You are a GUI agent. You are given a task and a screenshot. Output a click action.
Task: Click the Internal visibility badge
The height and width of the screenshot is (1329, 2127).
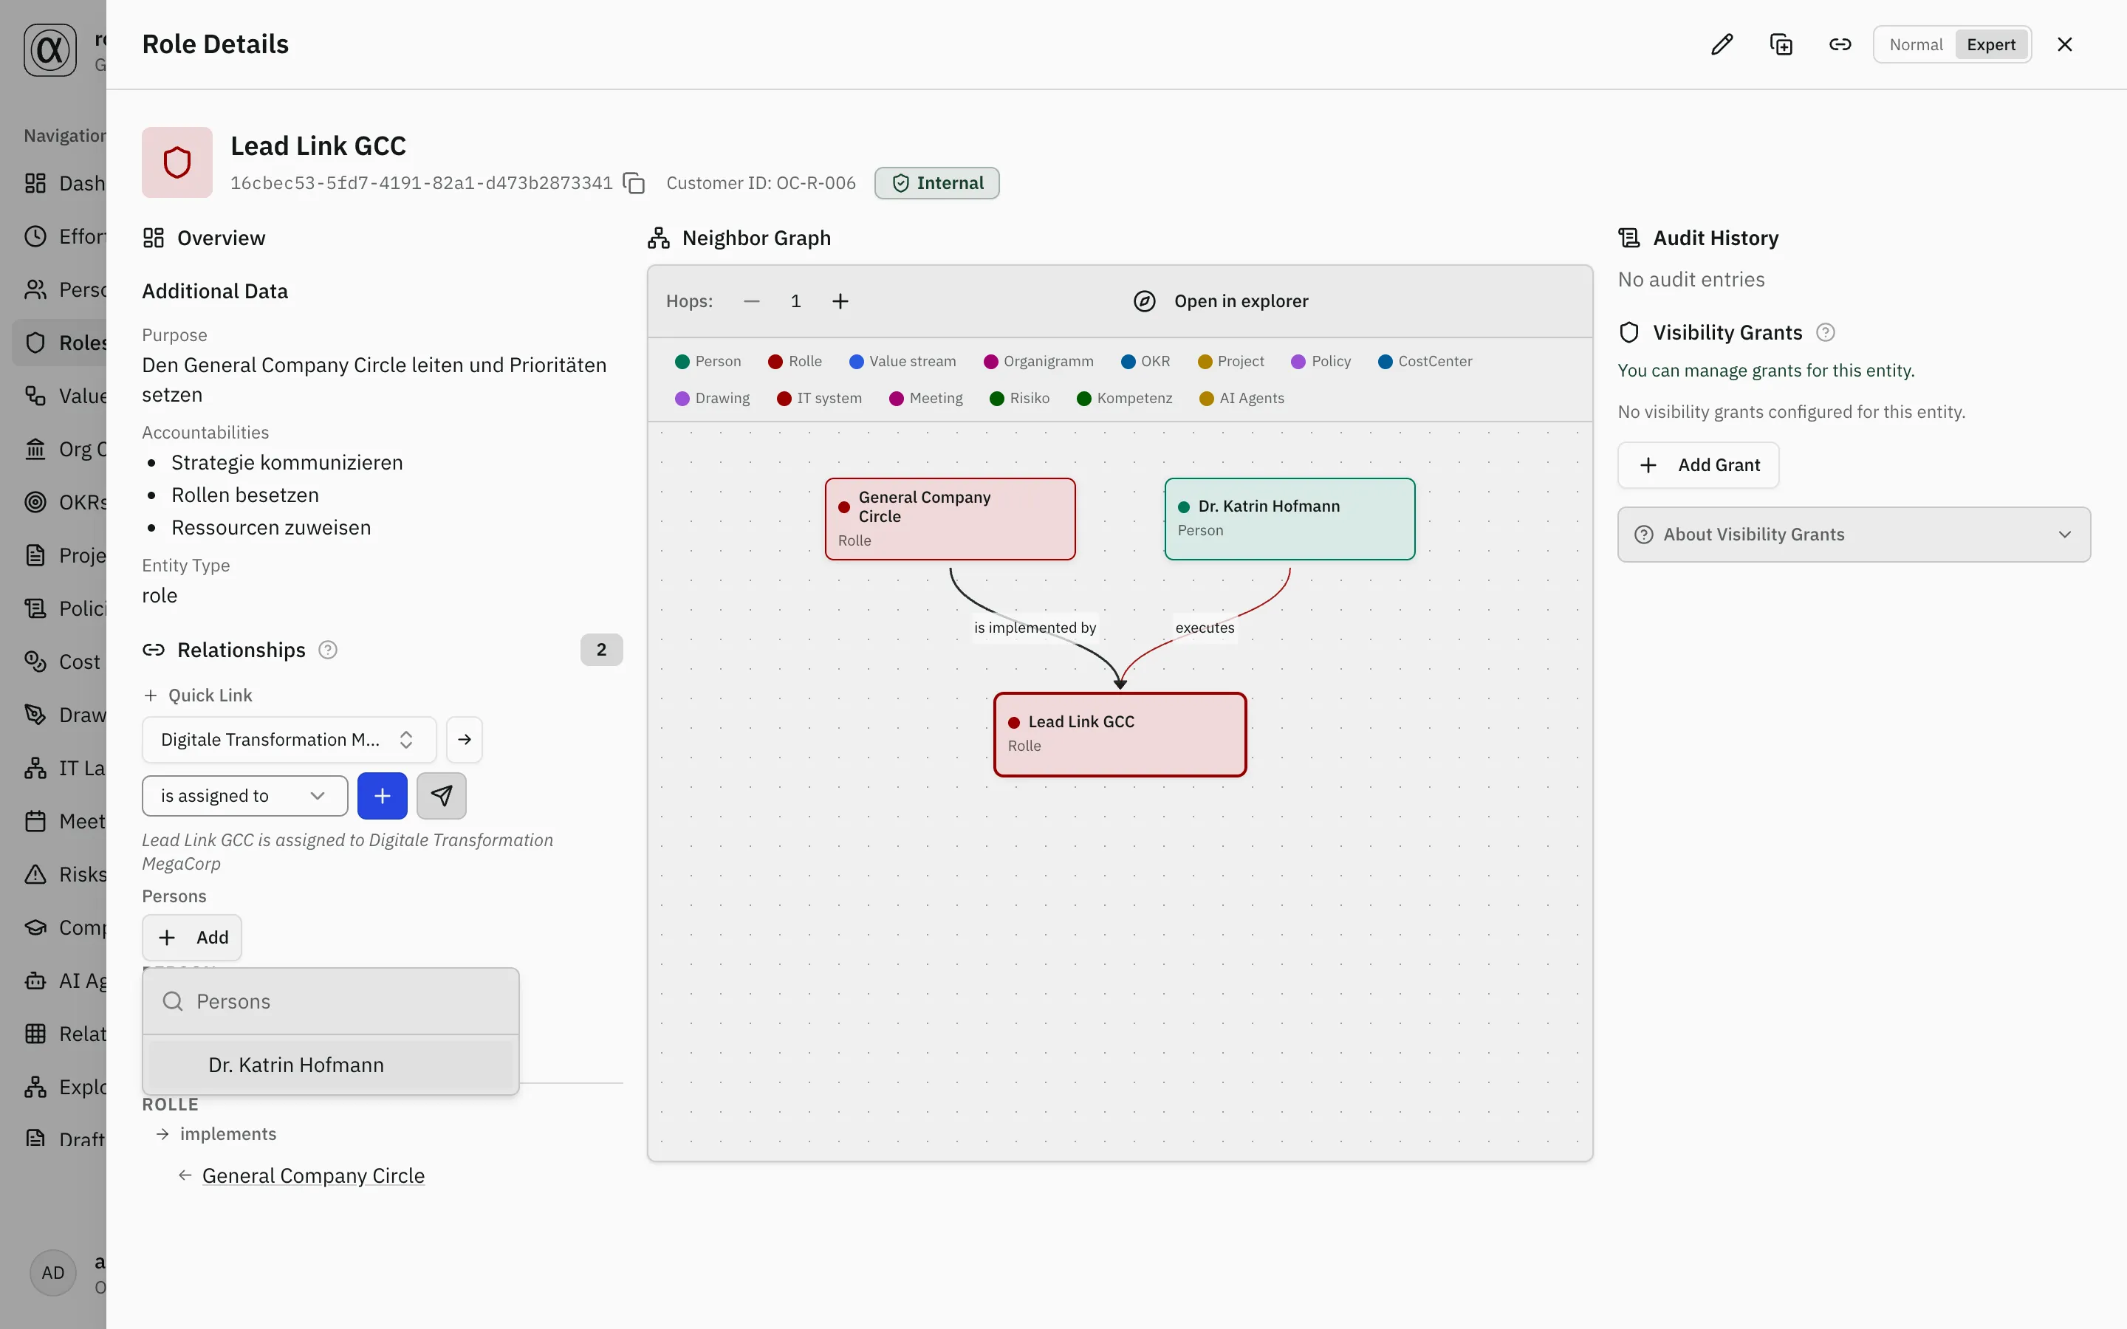pos(937,183)
